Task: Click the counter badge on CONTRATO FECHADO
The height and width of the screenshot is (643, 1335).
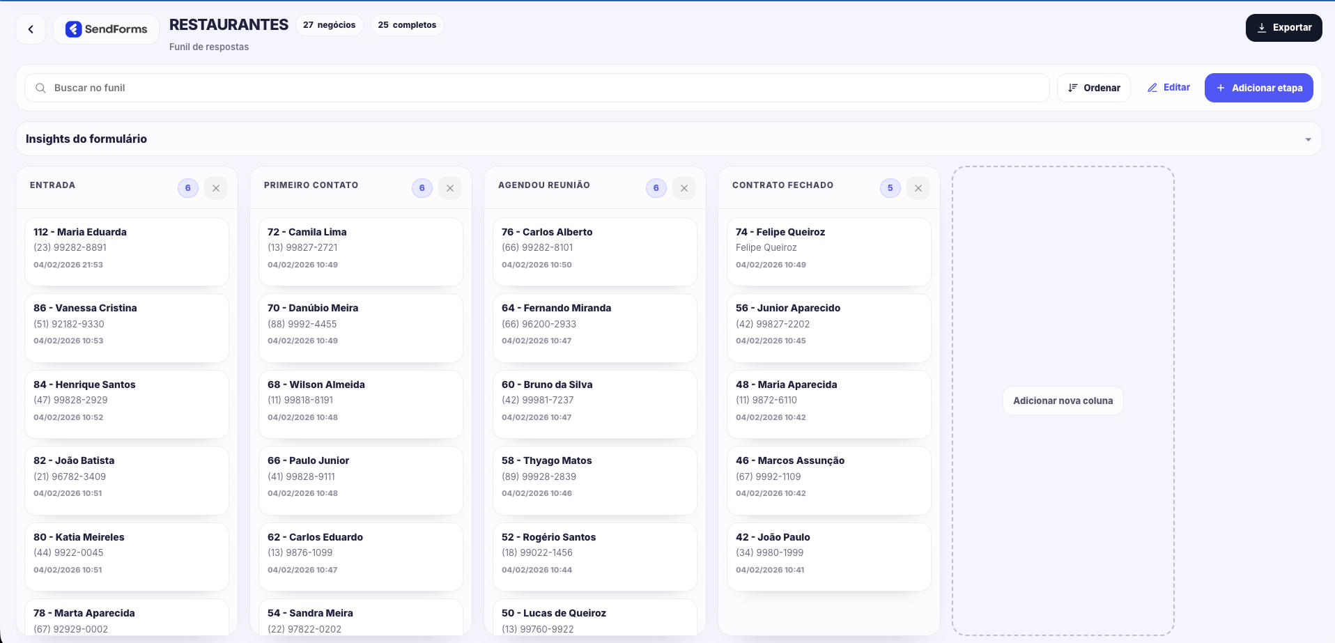Action: tap(890, 187)
